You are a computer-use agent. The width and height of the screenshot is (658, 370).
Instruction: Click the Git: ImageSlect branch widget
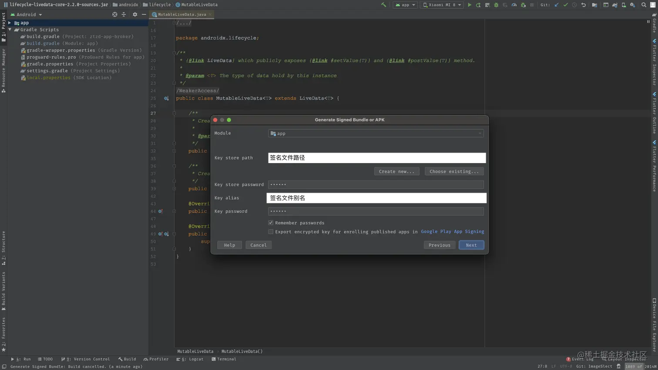click(594, 367)
